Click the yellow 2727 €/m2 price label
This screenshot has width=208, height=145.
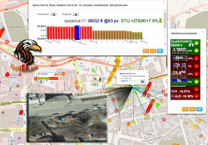pyautogui.click(x=44, y=78)
